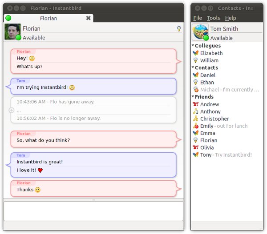The image size is (267, 234).
Task: Click the AIM icon beside Christopher
Action: click(195, 119)
